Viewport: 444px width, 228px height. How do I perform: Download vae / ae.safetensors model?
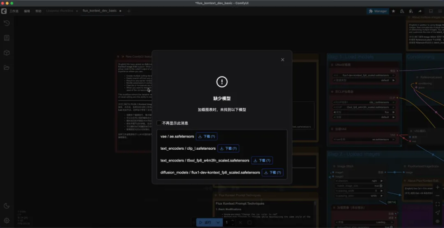[x=206, y=136]
